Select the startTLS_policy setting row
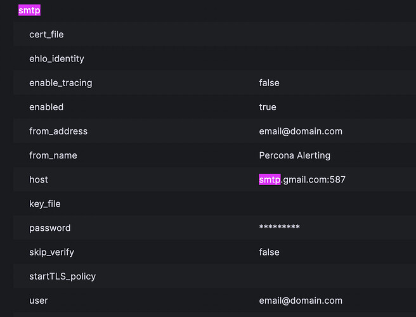The height and width of the screenshot is (317, 416). [62, 276]
